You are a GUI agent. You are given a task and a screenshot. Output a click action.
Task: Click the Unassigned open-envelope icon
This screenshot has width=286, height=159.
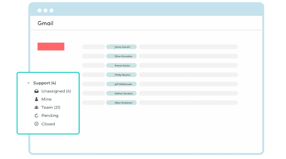(37, 91)
